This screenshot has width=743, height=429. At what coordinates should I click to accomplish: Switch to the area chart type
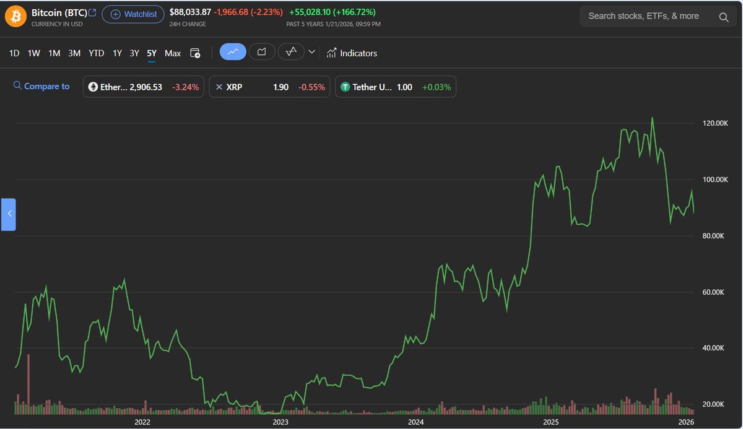[x=262, y=52]
